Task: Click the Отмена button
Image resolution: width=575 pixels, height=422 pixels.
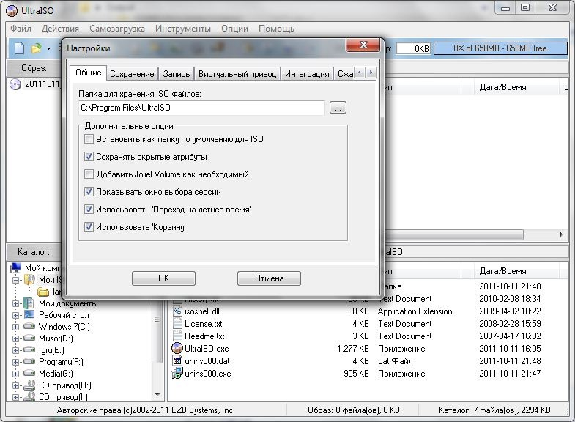Action: click(269, 278)
